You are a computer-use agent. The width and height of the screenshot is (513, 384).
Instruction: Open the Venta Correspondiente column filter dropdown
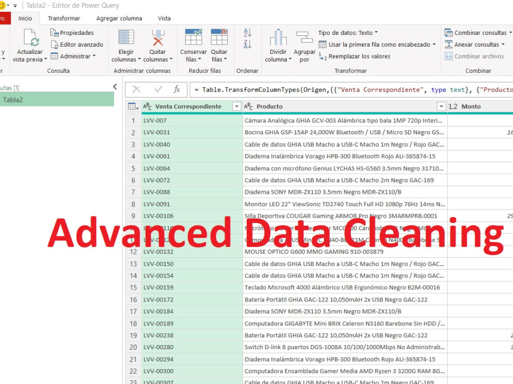[x=236, y=106]
